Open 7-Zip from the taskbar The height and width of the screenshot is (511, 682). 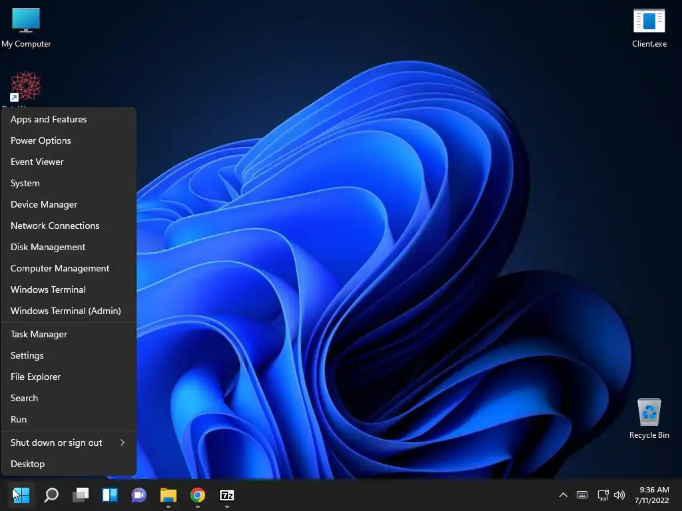(x=227, y=495)
